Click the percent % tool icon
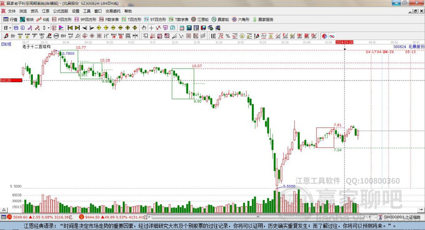Viewport: 425px width, 230px height. tap(228, 36)
